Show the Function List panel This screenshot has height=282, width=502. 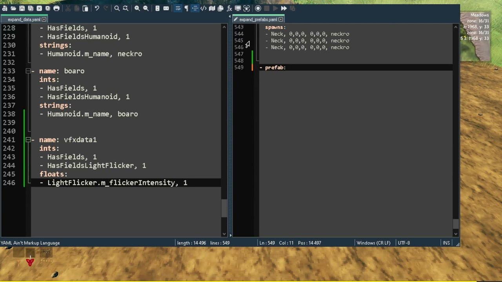(x=229, y=8)
